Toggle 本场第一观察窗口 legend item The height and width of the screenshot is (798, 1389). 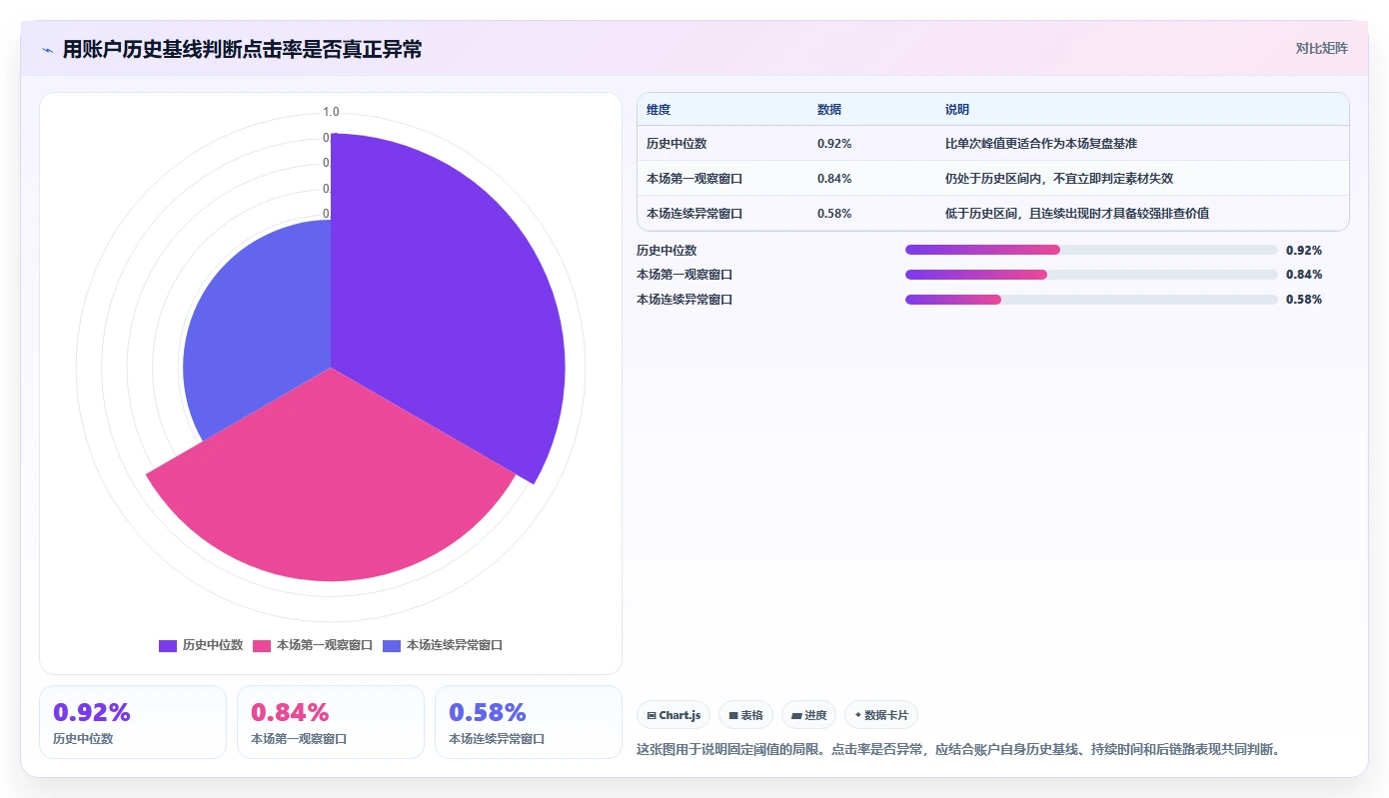(313, 645)
